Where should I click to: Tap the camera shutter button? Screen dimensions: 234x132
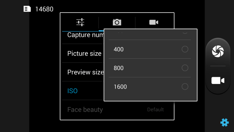coord(218,51)
